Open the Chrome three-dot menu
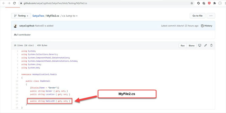Screen dimensions: 226x113 point(225,3)
